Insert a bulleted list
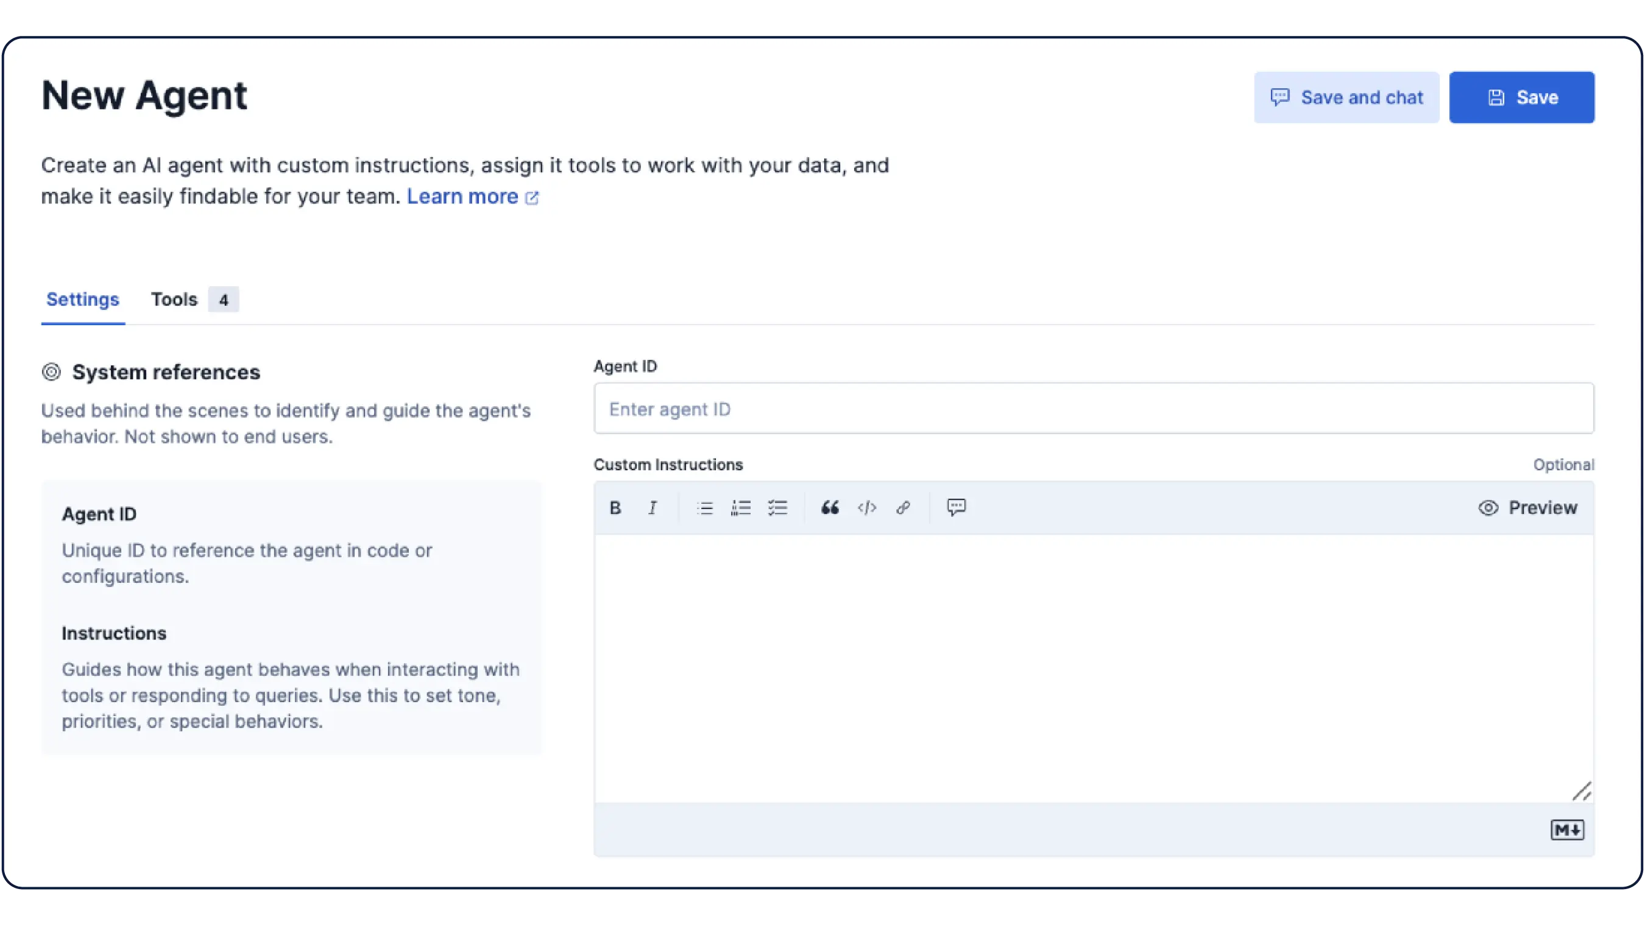 (704, 508)
